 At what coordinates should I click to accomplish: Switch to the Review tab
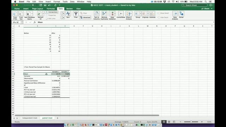(x=69, y=8)
